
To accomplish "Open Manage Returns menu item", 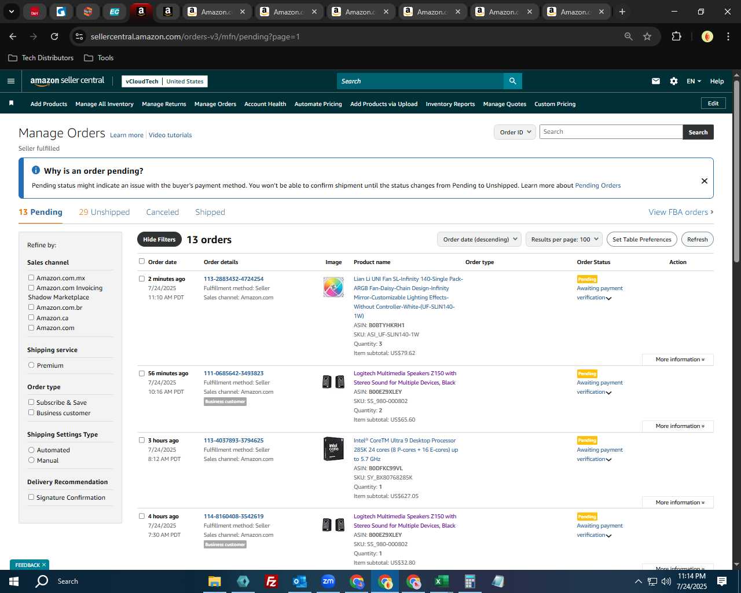I will (164, 104).
